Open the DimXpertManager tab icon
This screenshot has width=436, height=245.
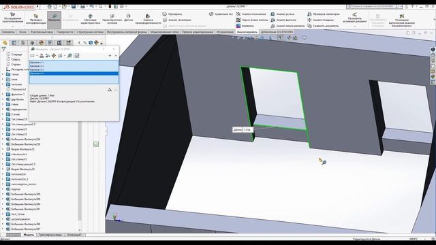(x=32, y=42)
